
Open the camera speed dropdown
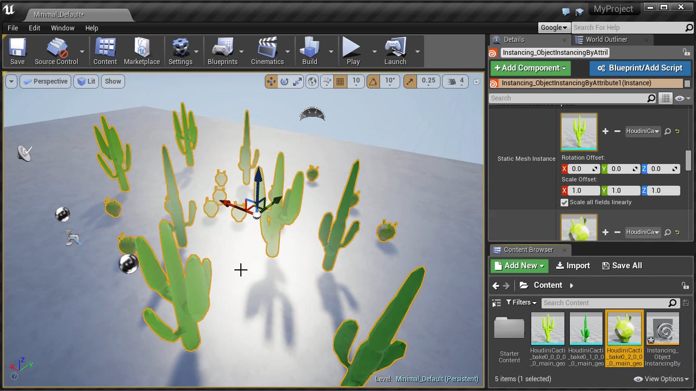[455, 81]
